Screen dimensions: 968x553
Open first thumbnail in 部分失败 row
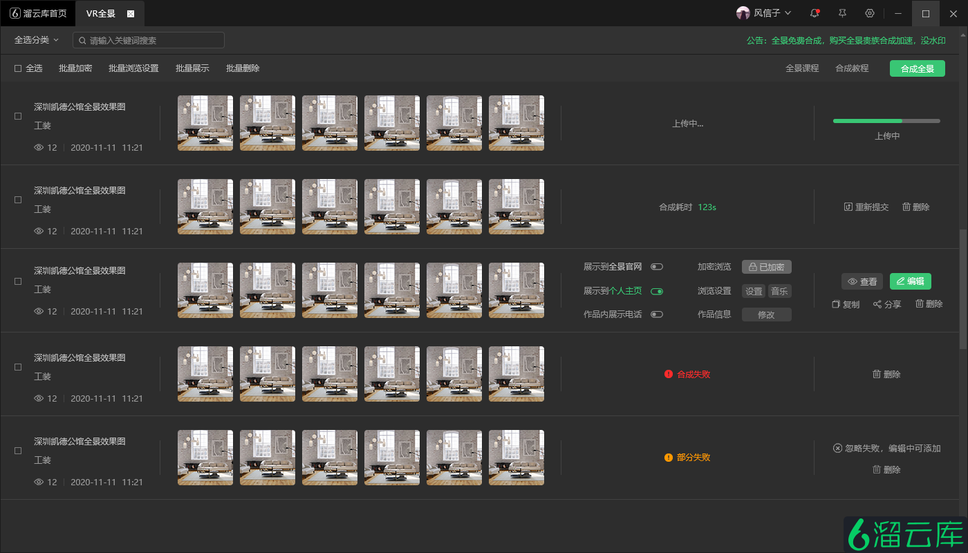click(x=205, y=458)
